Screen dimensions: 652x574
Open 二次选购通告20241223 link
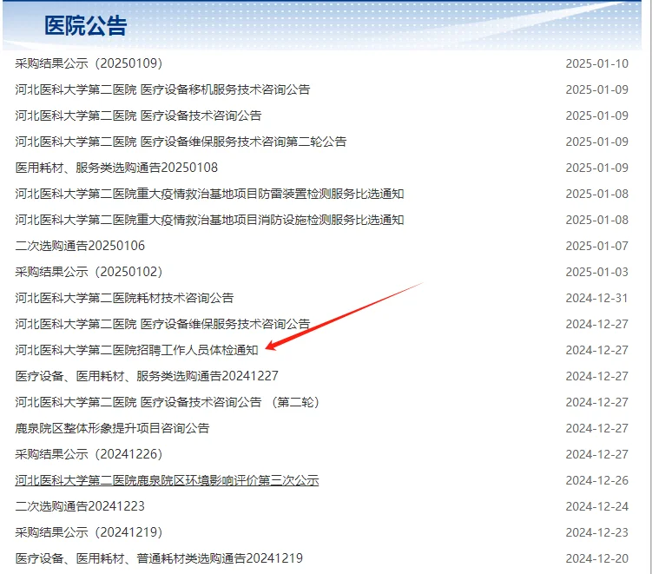80,506
